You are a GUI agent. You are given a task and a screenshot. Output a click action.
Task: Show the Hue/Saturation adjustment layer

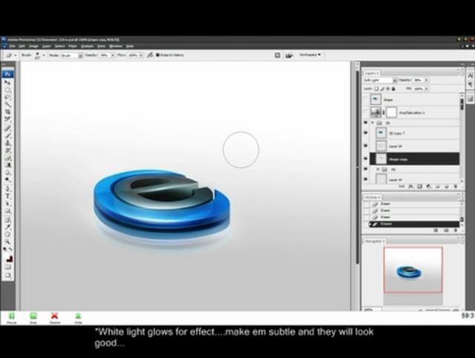(x=366, y=112)
